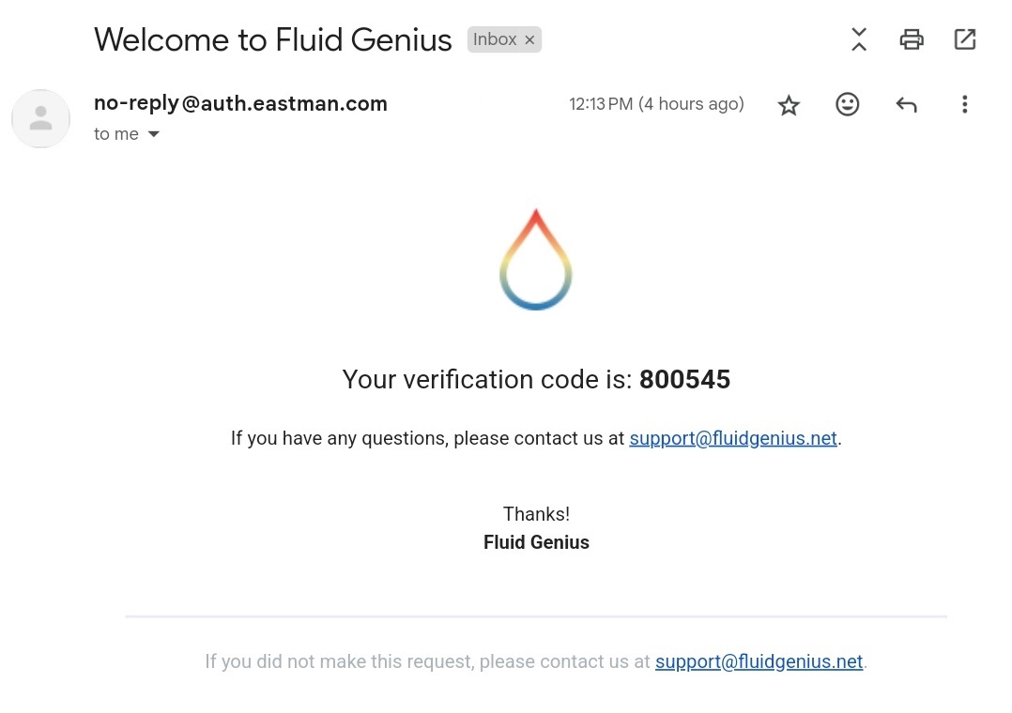Viewport: 1012px width, 713px height.
Task: Reply to the no-reply@auth.eastman.com email
Action: [906, 104]
